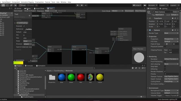181x101 pixels.
Task: Switch to the Scene tab
Action: [x=18, y=8]
